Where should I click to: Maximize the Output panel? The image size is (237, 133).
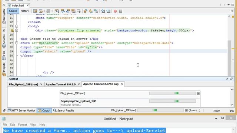tap(231, 79)
